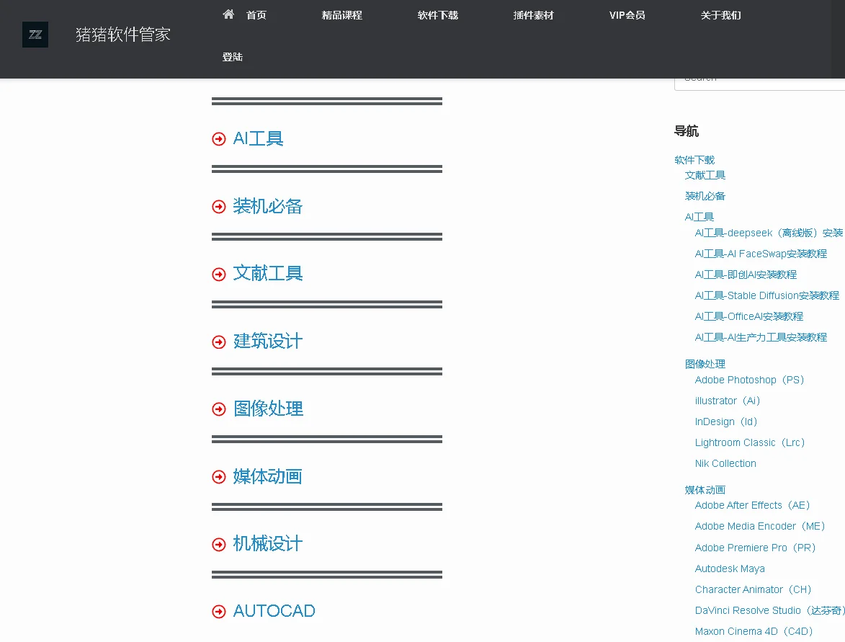Click the red arrow icon beside 建筑设计
Image resolution: width=845 pixels, height=642 pixels.
[x=219, y=342]
